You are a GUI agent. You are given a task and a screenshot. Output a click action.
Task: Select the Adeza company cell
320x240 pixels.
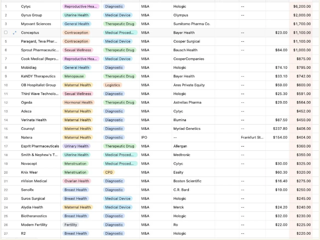coord(26,111)
